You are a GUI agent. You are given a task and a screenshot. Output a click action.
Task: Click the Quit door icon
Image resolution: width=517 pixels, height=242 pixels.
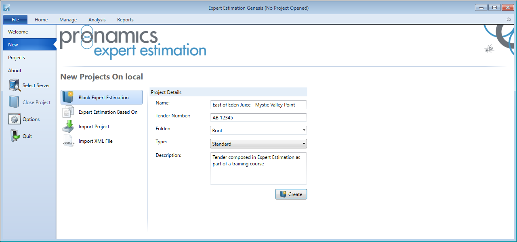coord(14,136)
